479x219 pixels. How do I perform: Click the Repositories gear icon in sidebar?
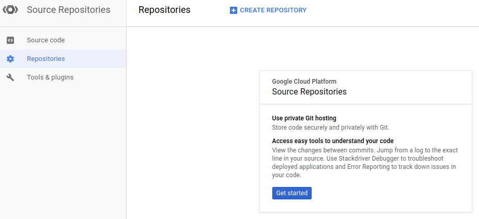(10, 59)
